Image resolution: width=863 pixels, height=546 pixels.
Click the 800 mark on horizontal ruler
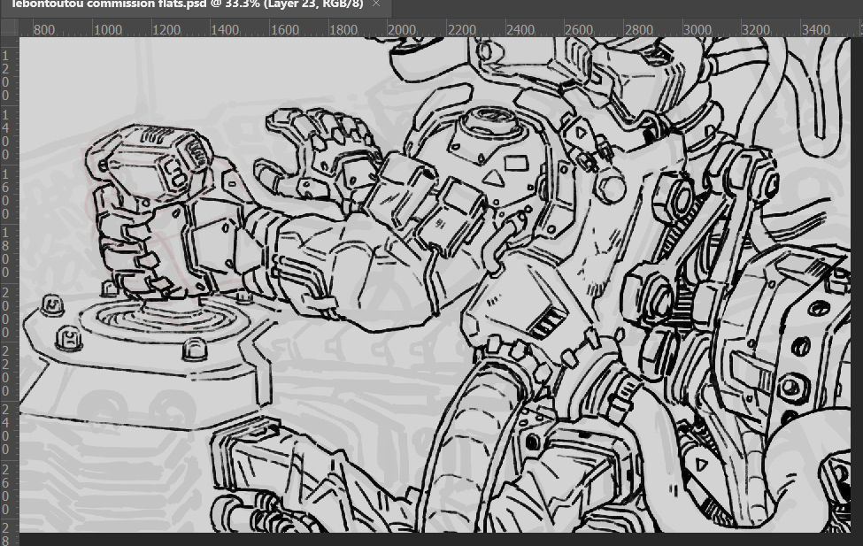[x=44, y=29]
